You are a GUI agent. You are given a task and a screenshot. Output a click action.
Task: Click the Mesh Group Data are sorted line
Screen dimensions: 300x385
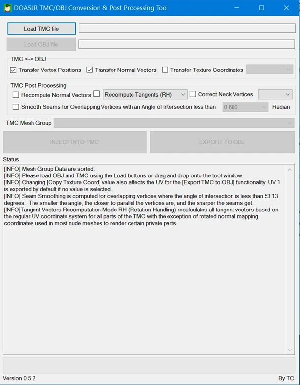coord(49,169)
